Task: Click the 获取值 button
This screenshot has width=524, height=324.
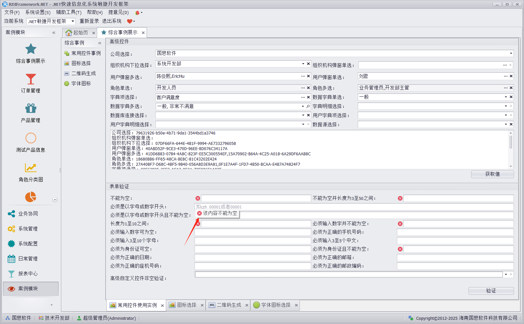Action: 492,174
